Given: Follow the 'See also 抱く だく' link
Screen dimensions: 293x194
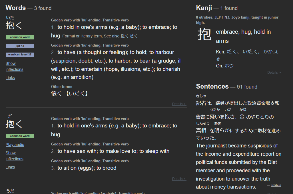Looking at the screenshot, I should pos(129,36).
